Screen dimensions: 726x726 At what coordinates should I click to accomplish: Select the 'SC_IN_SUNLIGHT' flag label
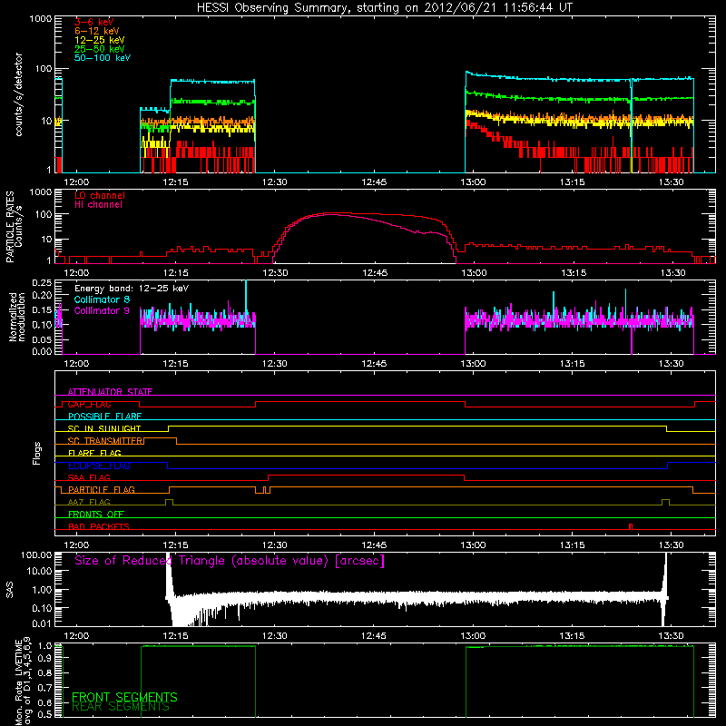(104, 428)
